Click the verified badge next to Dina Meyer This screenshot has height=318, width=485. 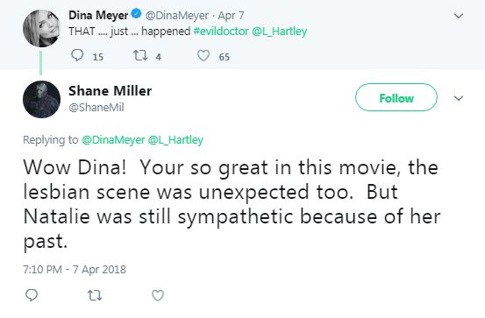tap(137, 14)
